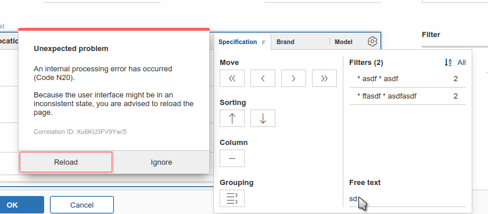Ignore the unexpected problem message
This screenshot has height=214, width=488.
[x=162, y=162]
